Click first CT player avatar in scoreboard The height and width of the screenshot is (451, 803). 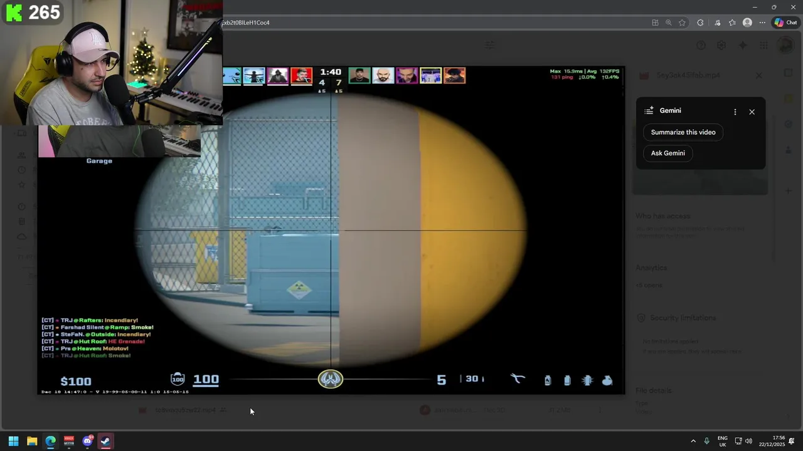pos(232,76)
